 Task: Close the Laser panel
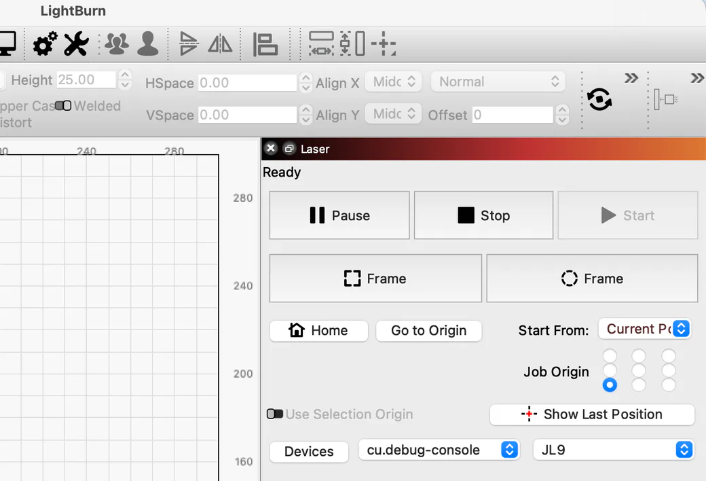pyautogui.click(x=271, y=148)
